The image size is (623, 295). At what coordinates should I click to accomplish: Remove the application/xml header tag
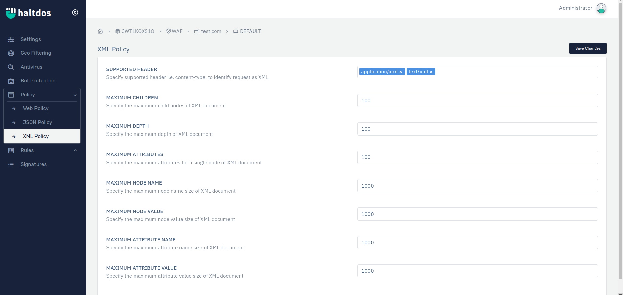tap(401, 72)
